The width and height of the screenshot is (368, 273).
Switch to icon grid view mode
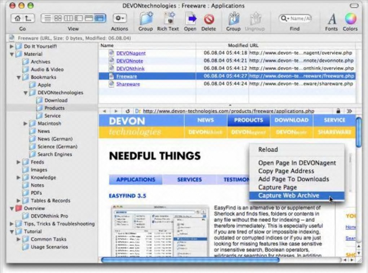58,18
